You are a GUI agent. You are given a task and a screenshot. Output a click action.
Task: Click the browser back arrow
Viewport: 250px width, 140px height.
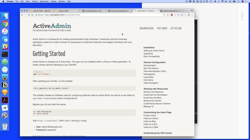click(22, 15)
